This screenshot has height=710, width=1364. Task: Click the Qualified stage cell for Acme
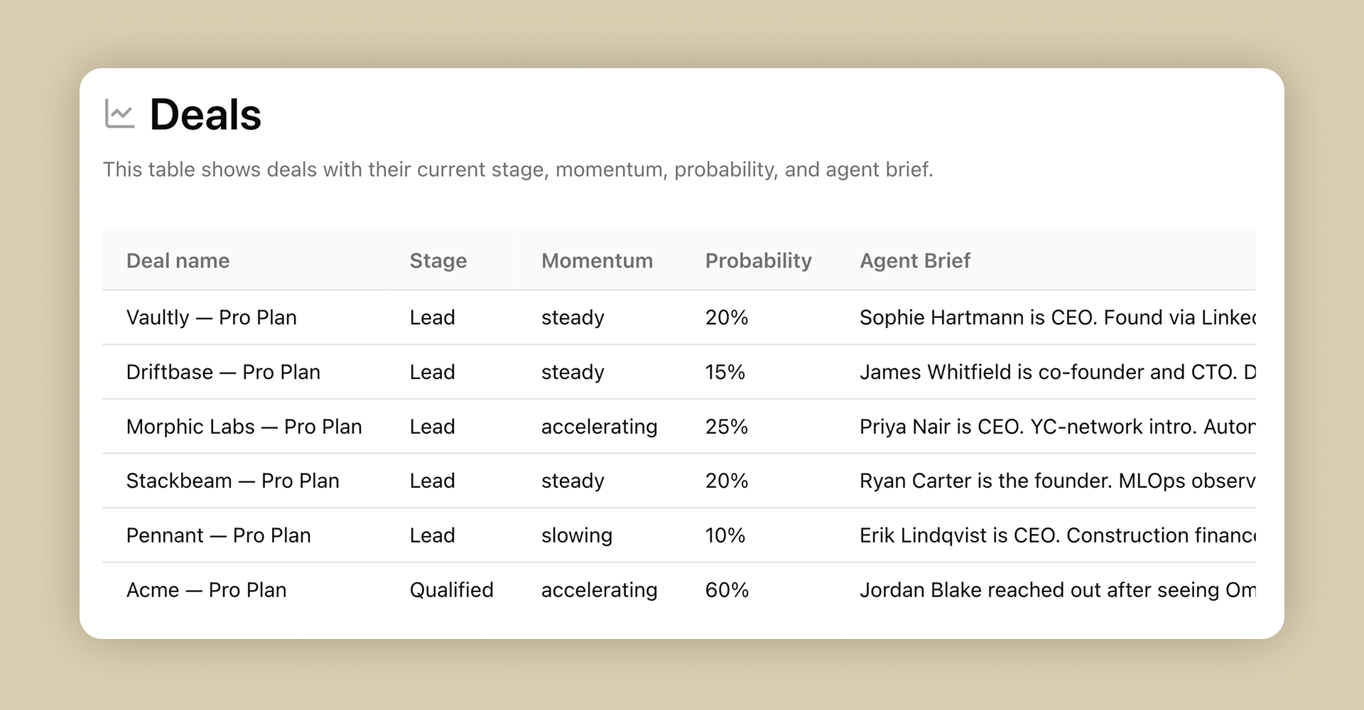point(451,590)
